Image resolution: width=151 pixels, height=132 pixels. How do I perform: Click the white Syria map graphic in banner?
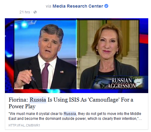tap(138, 82)
